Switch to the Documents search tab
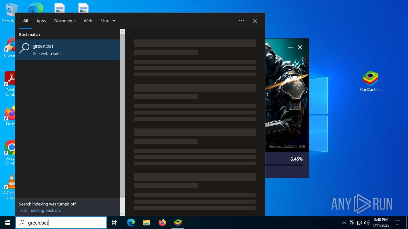The width and height of the screenshot is (408, 229). (x=65, y=21)
